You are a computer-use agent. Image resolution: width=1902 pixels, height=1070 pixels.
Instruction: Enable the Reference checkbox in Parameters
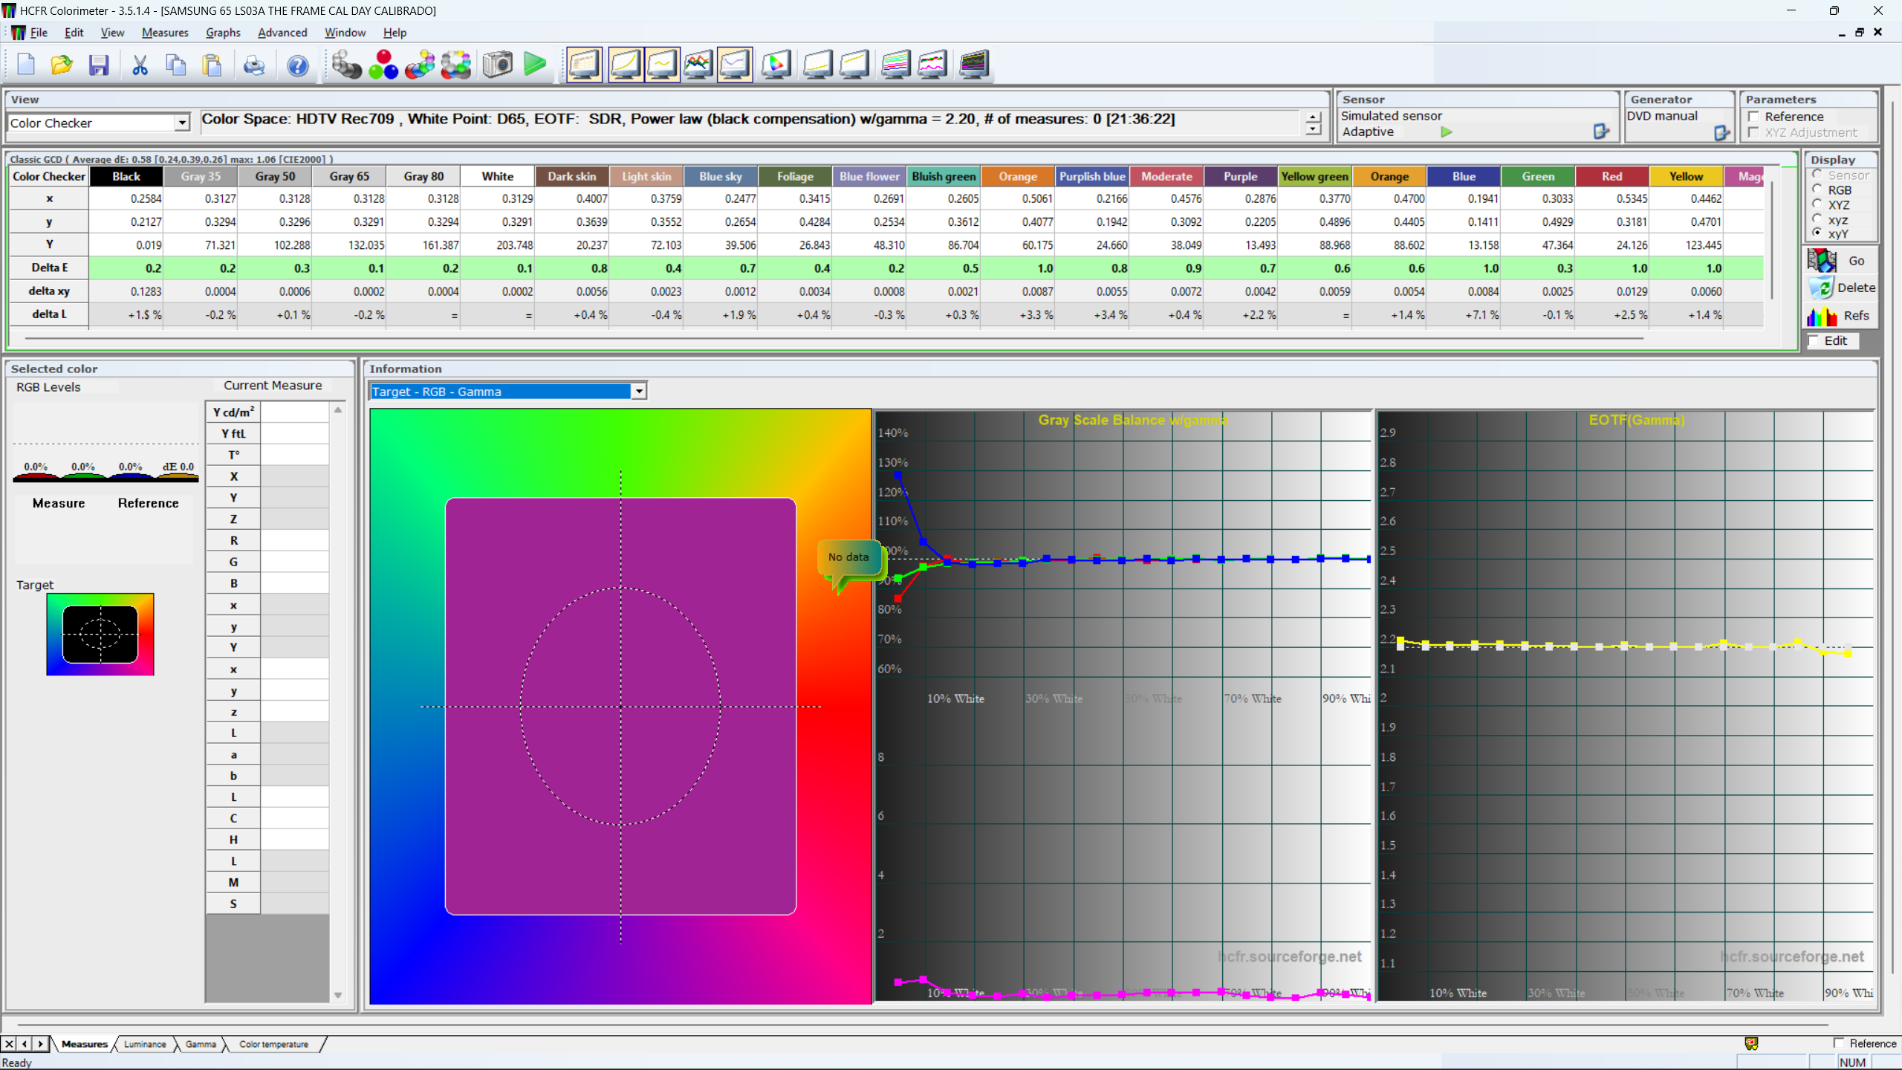tap(1754, 117)
